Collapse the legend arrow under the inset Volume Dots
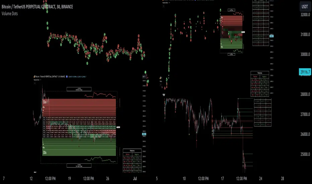The image size is (312, 184). click(x=35, y=83)
